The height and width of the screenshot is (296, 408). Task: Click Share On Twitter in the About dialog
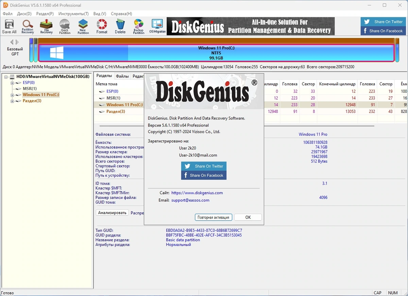(x=204, y=166)
